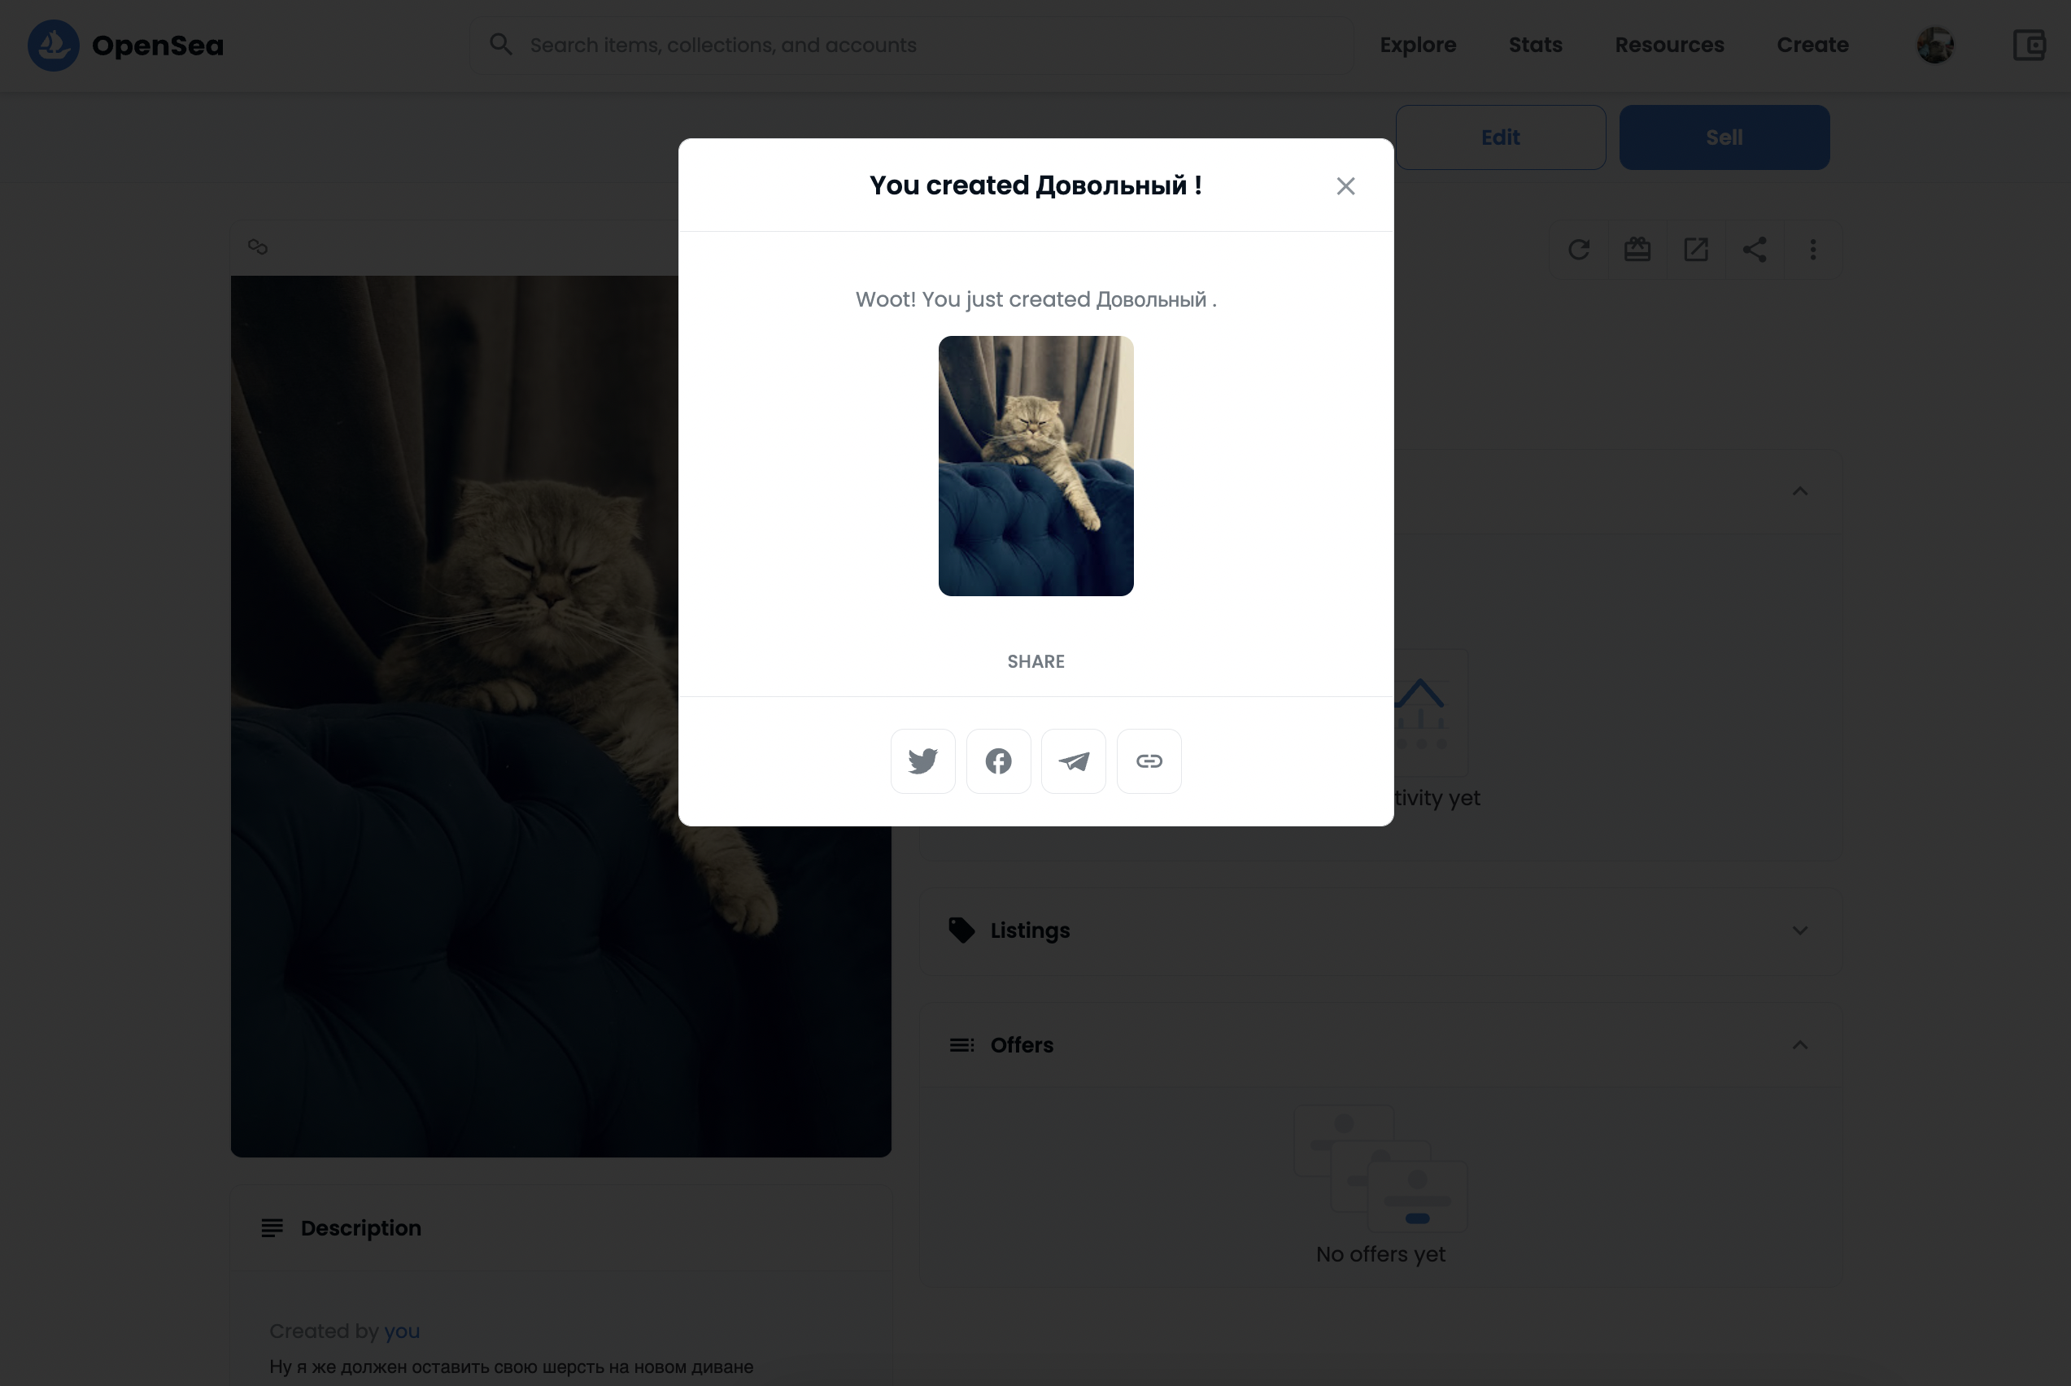The width and height of the screenshot is (2071, 1386).
Task: Share created item via Telegram
Action: coord(1073,761)
